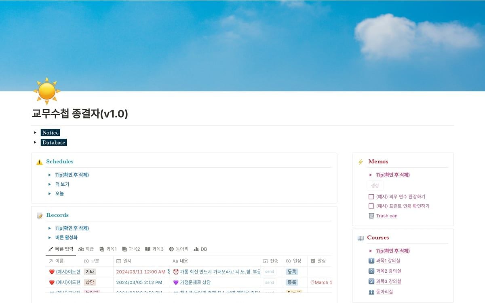485x303 pixels.
Task: Expand the Database toggle
Action: [35, 142]
